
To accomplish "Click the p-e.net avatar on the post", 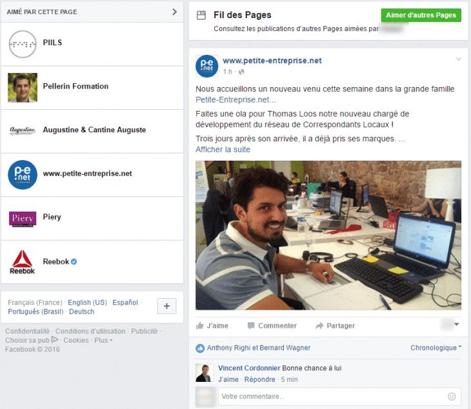I will pos(206,66).
